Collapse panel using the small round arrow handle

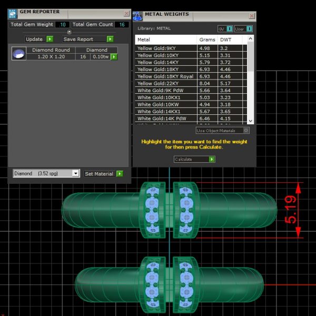[x=69, y=32]
